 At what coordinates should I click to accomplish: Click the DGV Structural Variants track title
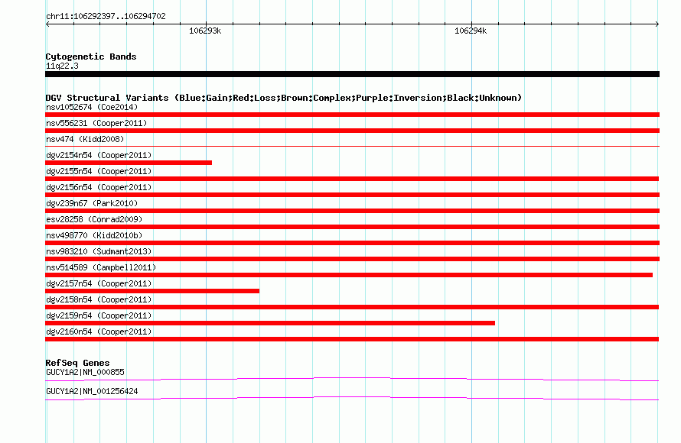(284, 98)
